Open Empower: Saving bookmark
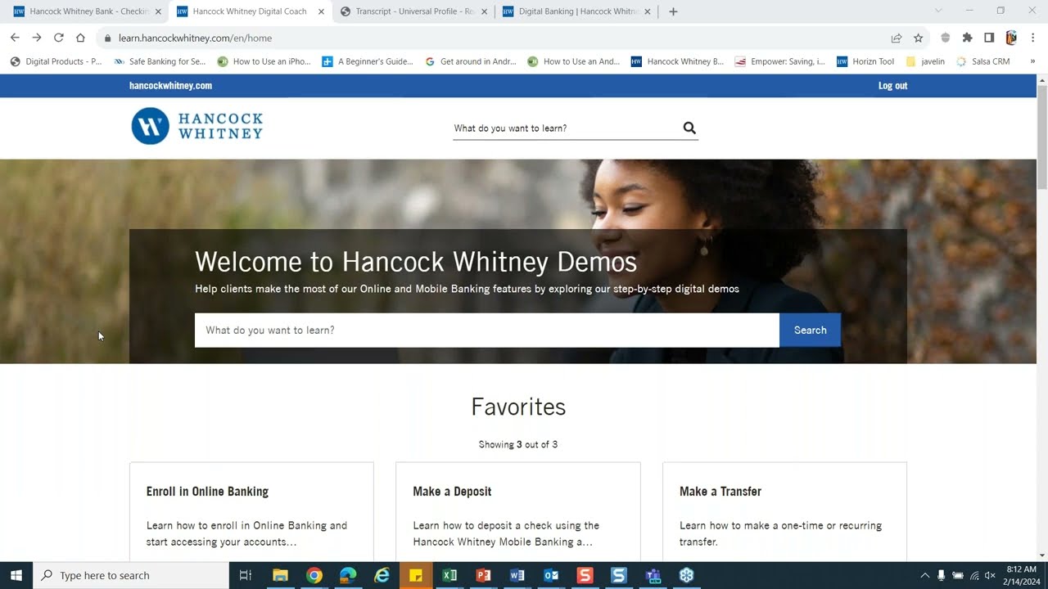The width and height of the screenshot is (1048, 589). click(779, 61)
